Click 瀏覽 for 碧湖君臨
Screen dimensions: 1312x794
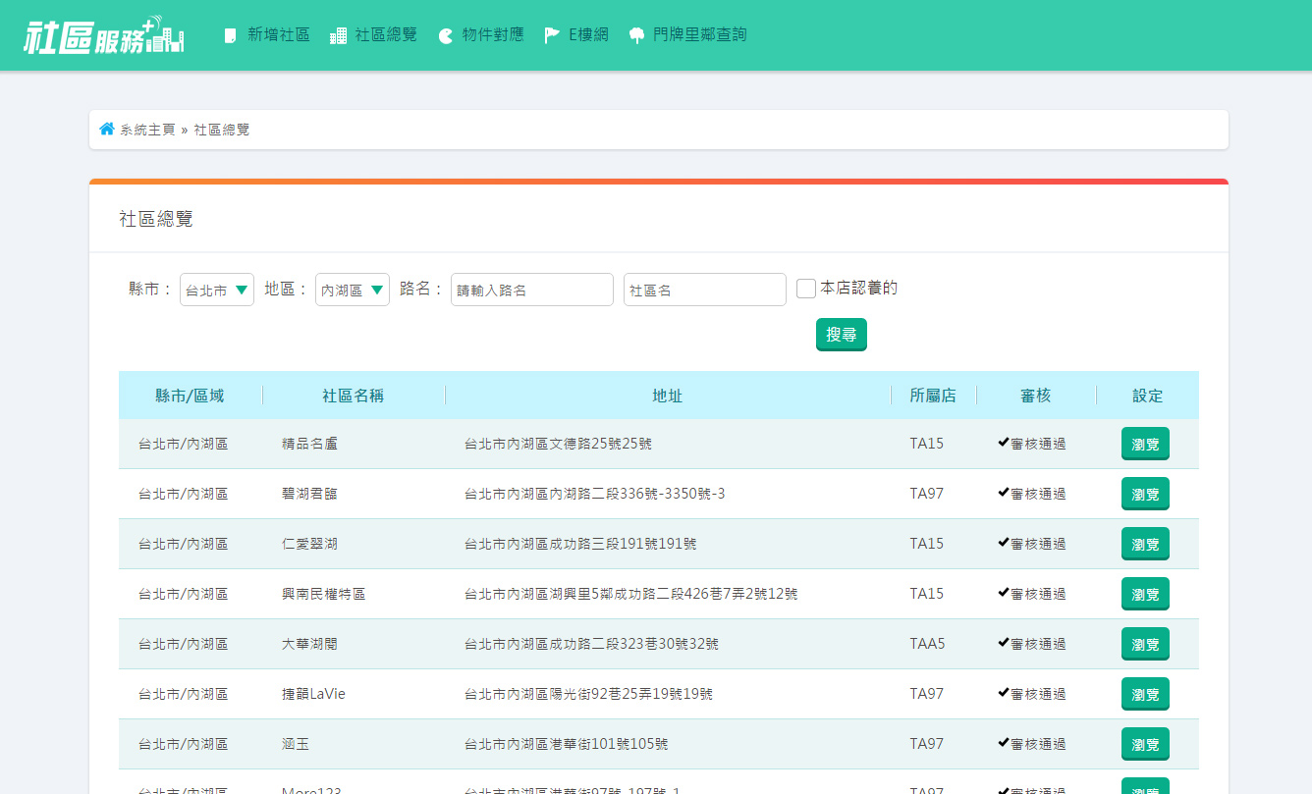click(x=1145, y=495)
